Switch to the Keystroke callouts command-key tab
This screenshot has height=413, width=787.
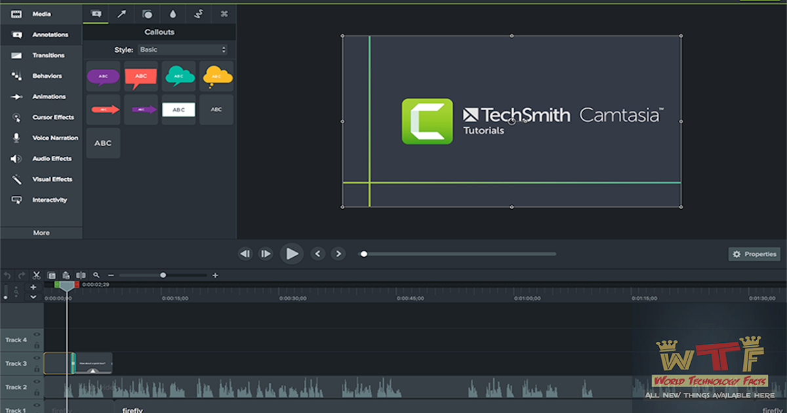click(x=224, y=14)
